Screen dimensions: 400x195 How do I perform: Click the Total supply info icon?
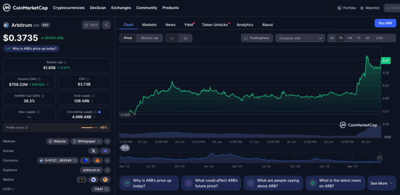point(93,96)
